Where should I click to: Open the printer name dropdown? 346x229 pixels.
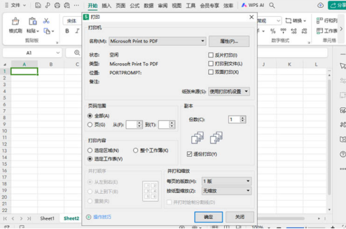click(x=157, y=41)
